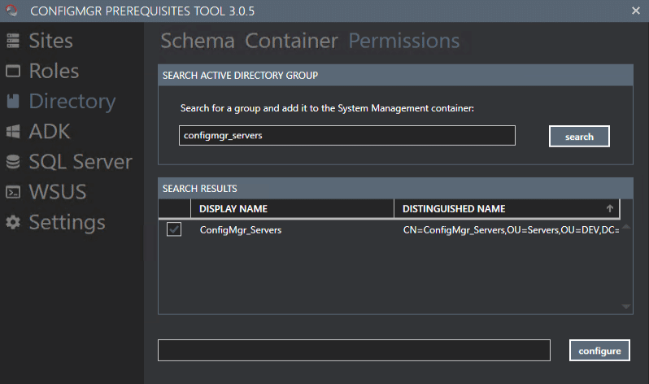Click the configure button
Image resolution: width=649 pixels, height=384 pixels.
point(599,351)
